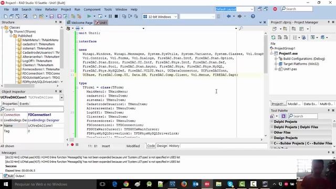Open the Tools menu
336x189 pixels.
108,9
